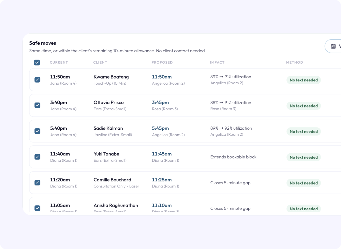This screenshot has width=341, height=249.
Task: Click the 11:25am proposed time
Action: [x=162, y=180]
